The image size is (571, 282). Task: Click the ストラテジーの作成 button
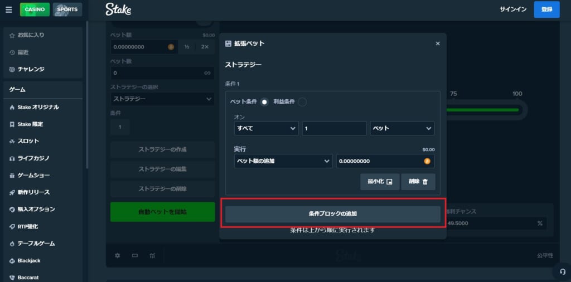162,149
